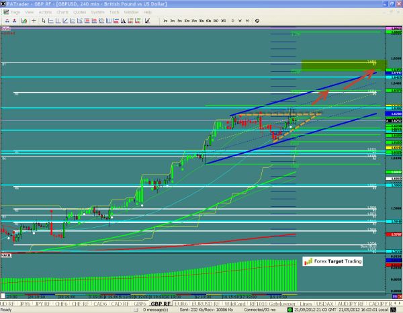Select the Monthly (M) timeframe
The width and height of the screenshot is (403, 313).
[x=247, y=21]
